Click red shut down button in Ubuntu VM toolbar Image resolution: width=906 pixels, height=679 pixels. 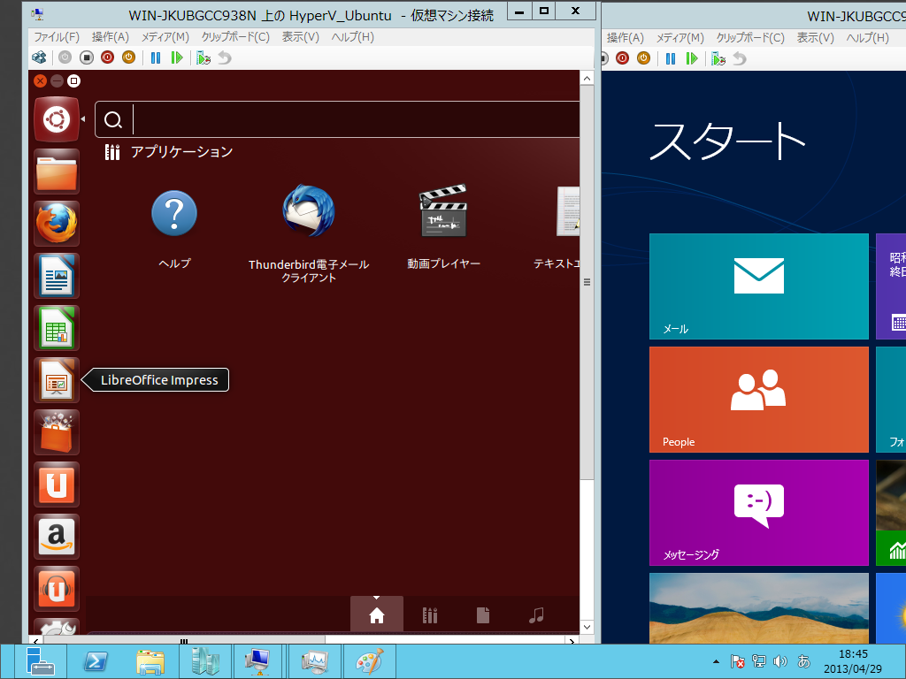[107, 57]
